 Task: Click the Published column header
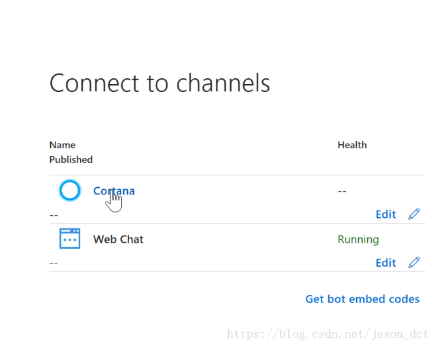71,159
